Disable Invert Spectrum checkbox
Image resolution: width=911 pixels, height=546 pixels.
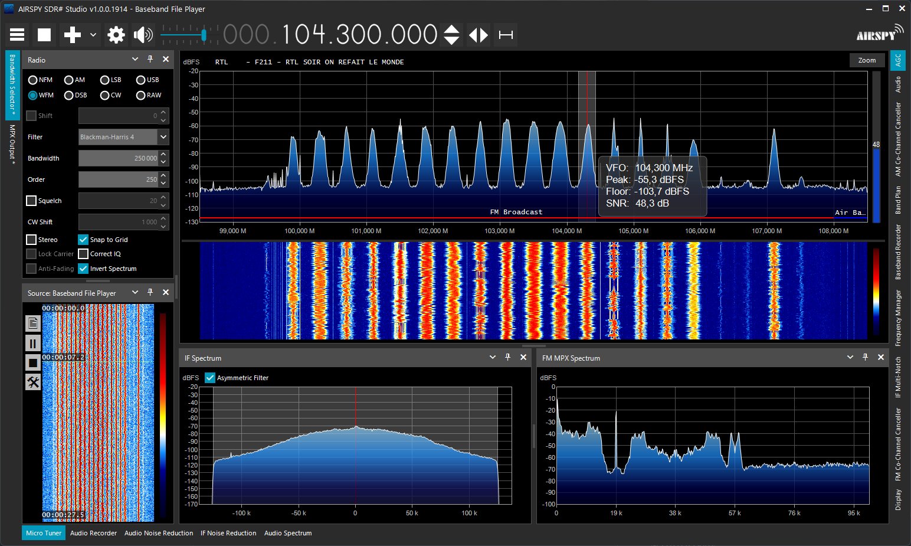pos(83,269)
